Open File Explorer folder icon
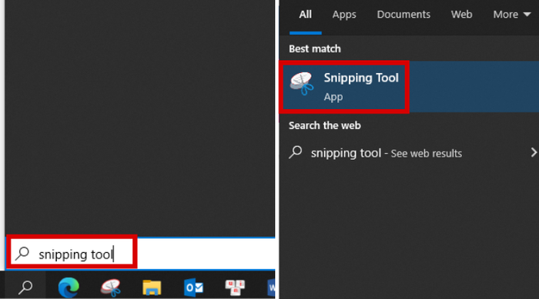The width and height of the screenshot is (539, 299). 152,287
